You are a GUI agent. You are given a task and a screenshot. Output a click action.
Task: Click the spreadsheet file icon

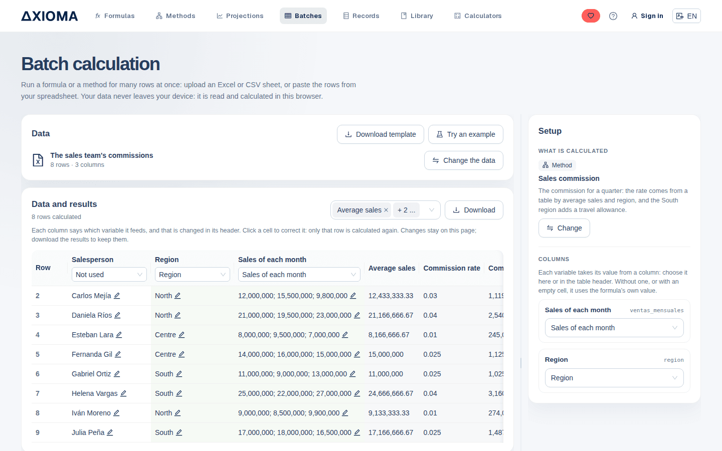pyautogui.click(x=38, y=160)
